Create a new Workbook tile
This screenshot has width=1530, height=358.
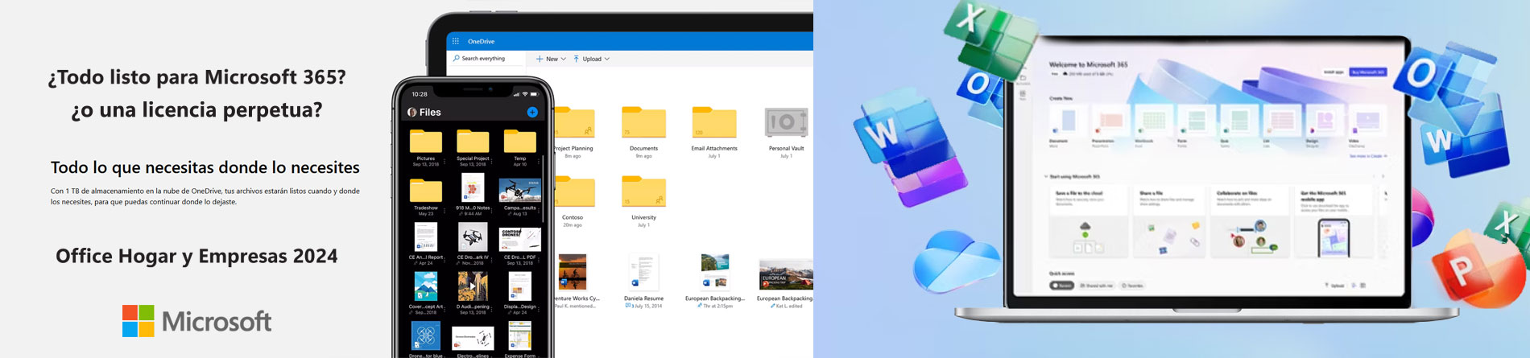tap(1154, 121)
